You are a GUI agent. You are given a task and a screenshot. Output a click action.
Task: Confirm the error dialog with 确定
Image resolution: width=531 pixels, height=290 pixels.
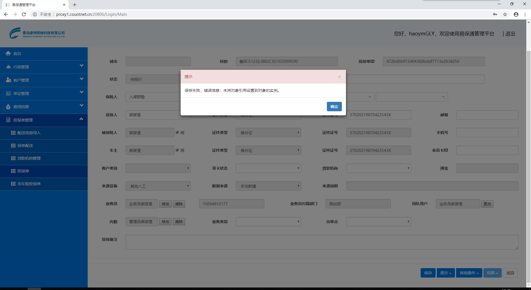pos(334,107)
